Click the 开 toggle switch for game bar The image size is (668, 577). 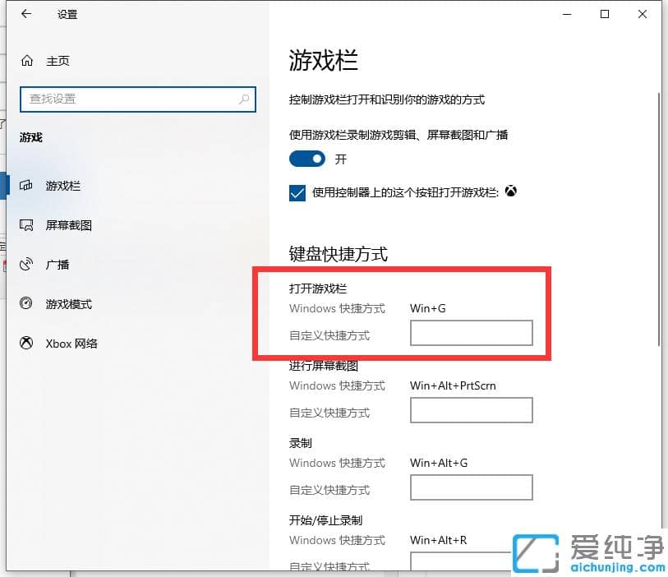(x=307, y=159)
